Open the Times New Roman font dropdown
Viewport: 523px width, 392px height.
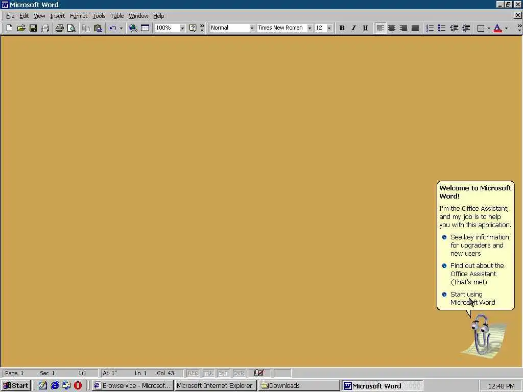tap(310, 28)
